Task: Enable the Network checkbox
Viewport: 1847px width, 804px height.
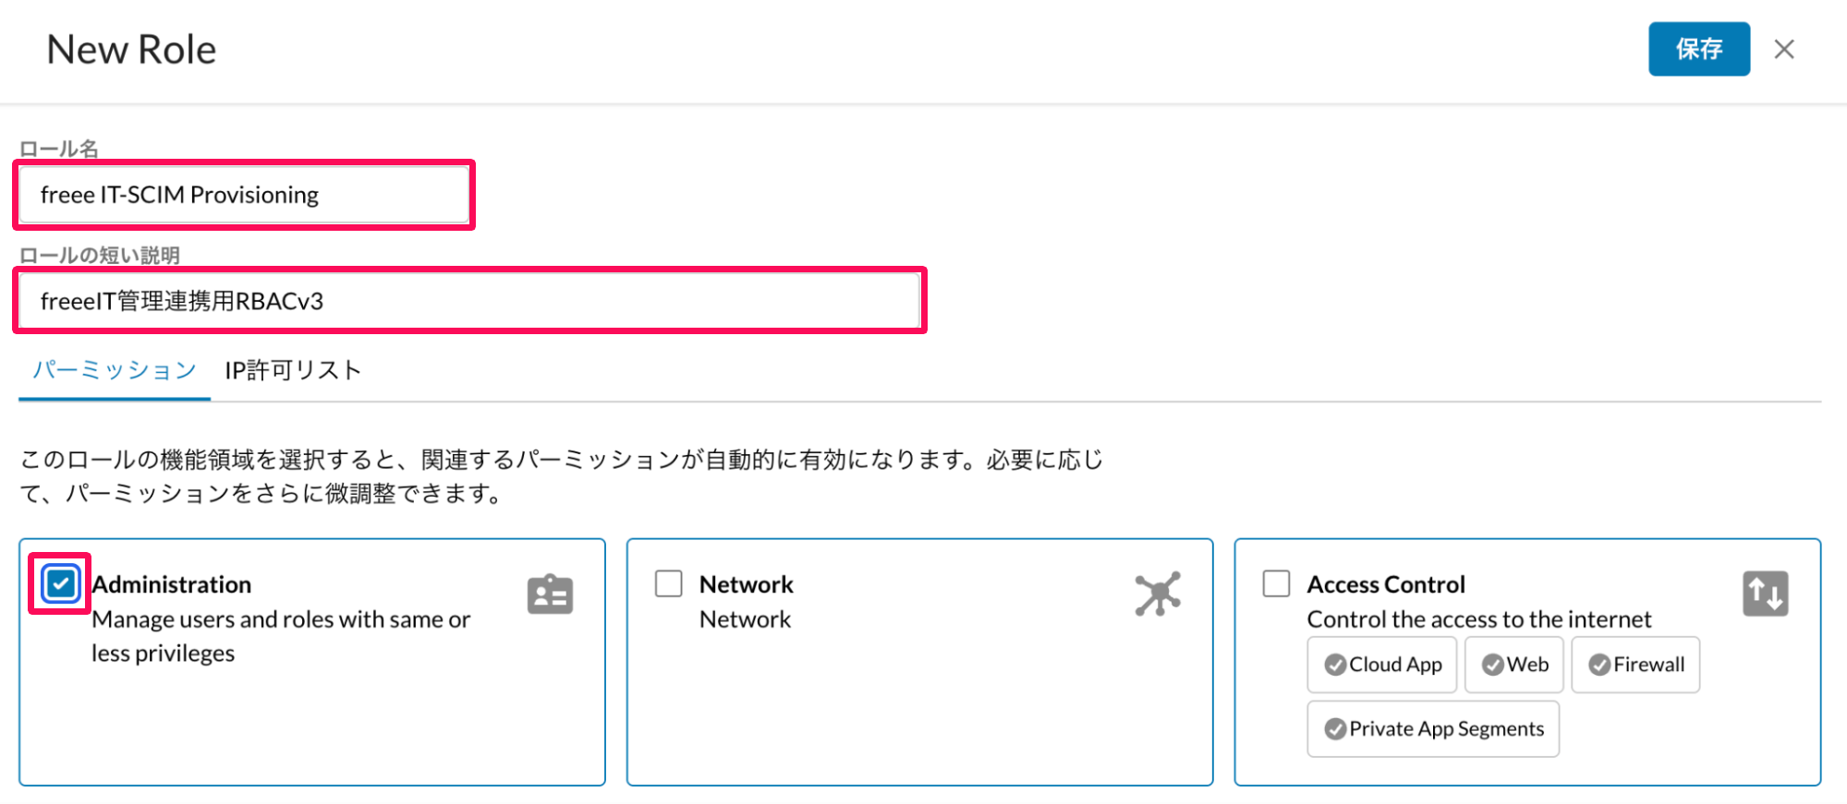Action: pyautogui.click(x=669, y=583)
